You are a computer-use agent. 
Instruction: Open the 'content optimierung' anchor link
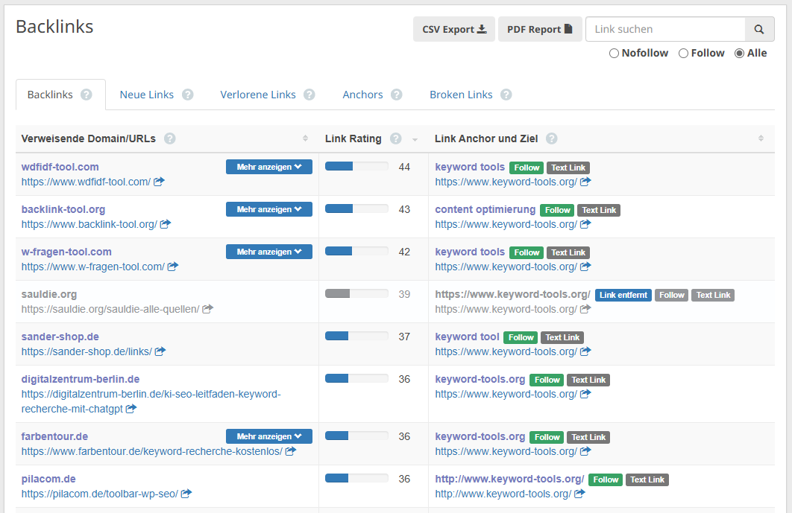click(485, 209)
